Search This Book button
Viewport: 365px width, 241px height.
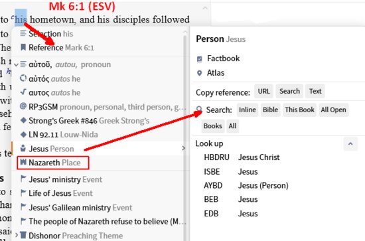pyautogui.click(x=299, y=110)
